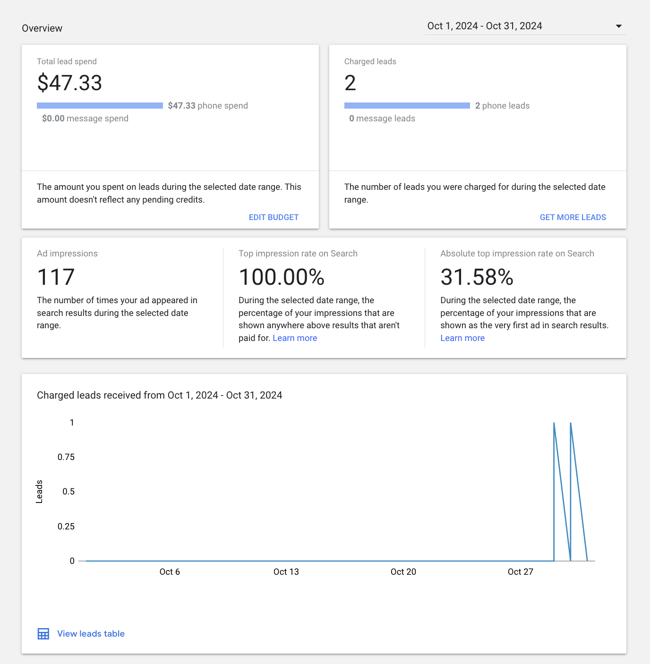Click the date range dropdown arrow
650x664 pixels.
point(618,26)
